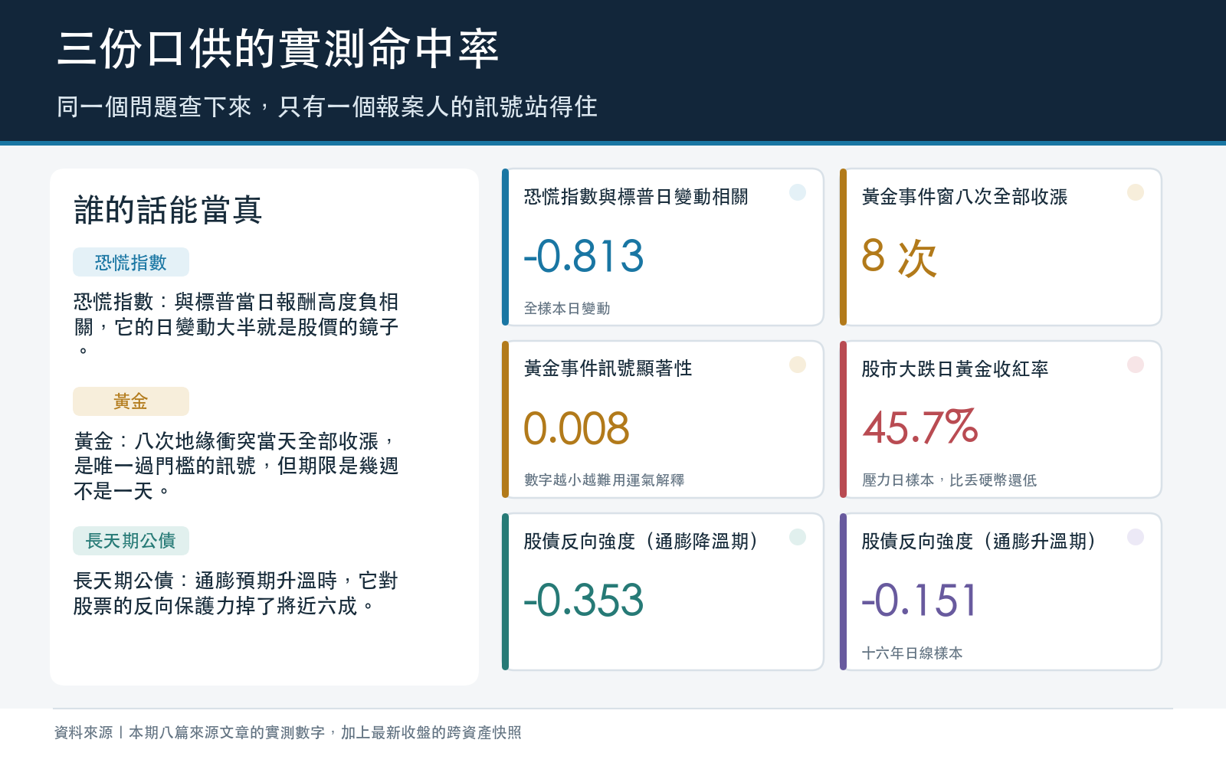Click the caption 壓力日樣本，比丟硬幣還低

click(949, 480)
